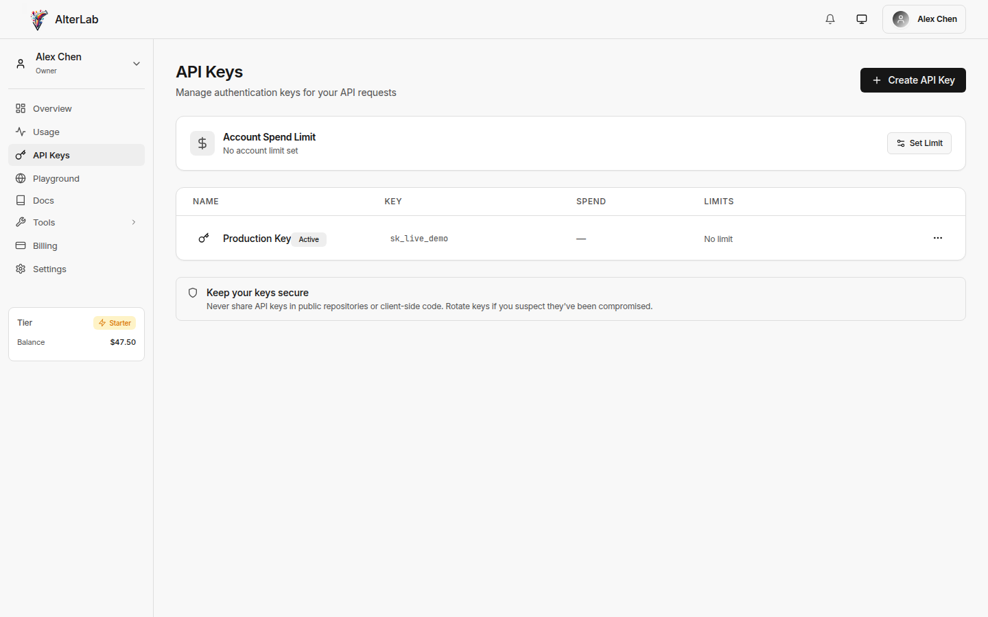The height and width of the screenshot is (617, 988).
Task: Click the Usage activity icon
Action: [21, 132]
